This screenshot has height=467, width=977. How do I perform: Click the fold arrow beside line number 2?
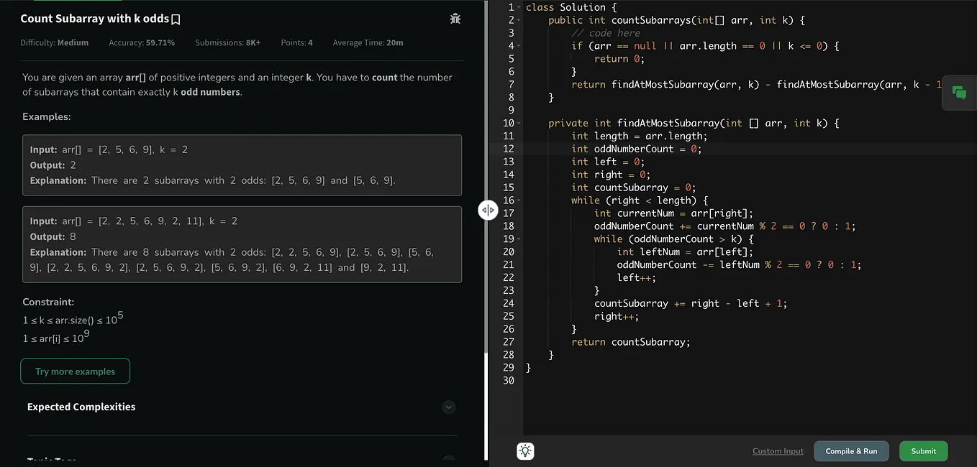point(520,20)
